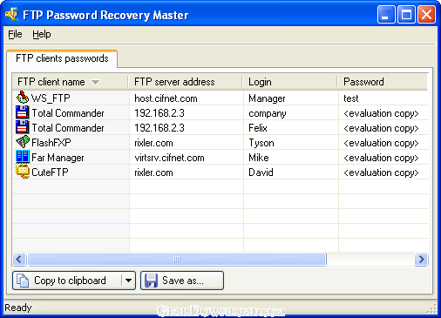Select the FlashFXP row icon
This screenshot has width=441, height=318.
coord(23,142)
